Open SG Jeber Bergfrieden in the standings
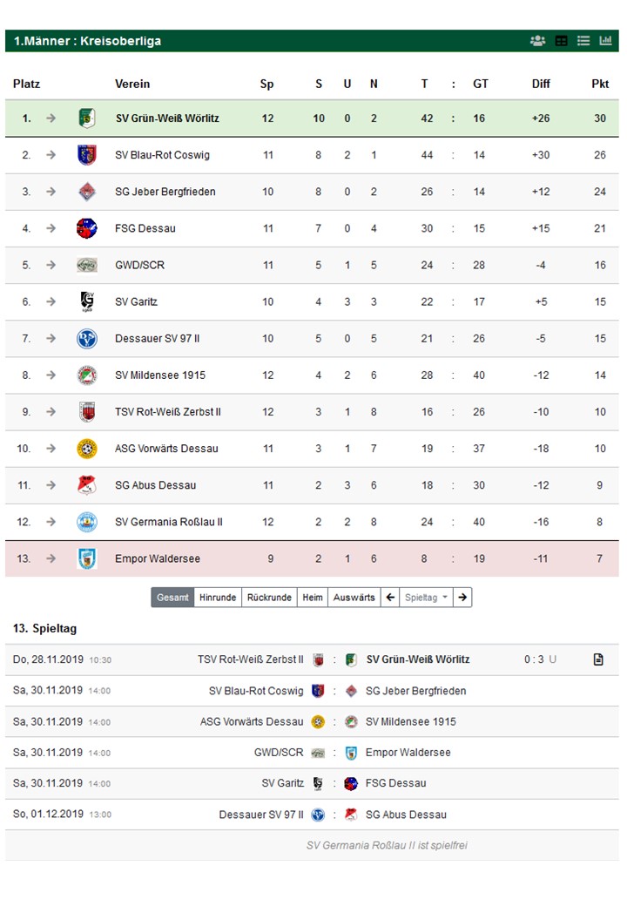 [x=165, y=192]
